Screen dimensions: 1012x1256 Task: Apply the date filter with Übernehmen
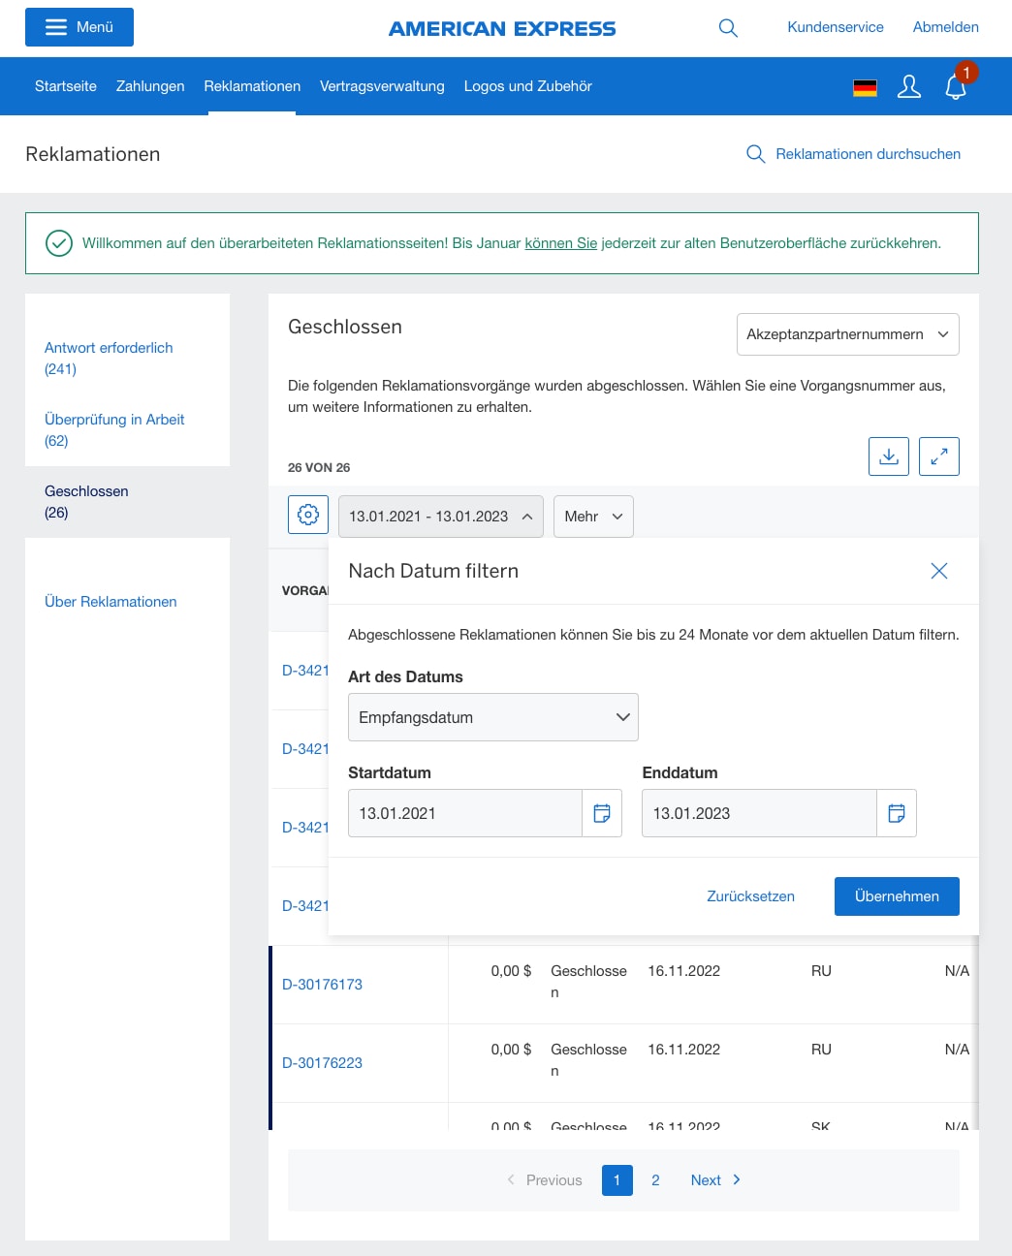[896, 896]
